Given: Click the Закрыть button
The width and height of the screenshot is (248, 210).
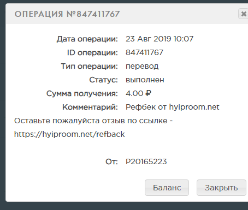Looking at the screenshot, I should coord(221,188).
